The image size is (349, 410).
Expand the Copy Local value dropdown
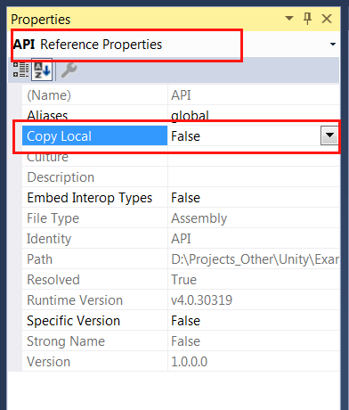[x=329, y=135]
